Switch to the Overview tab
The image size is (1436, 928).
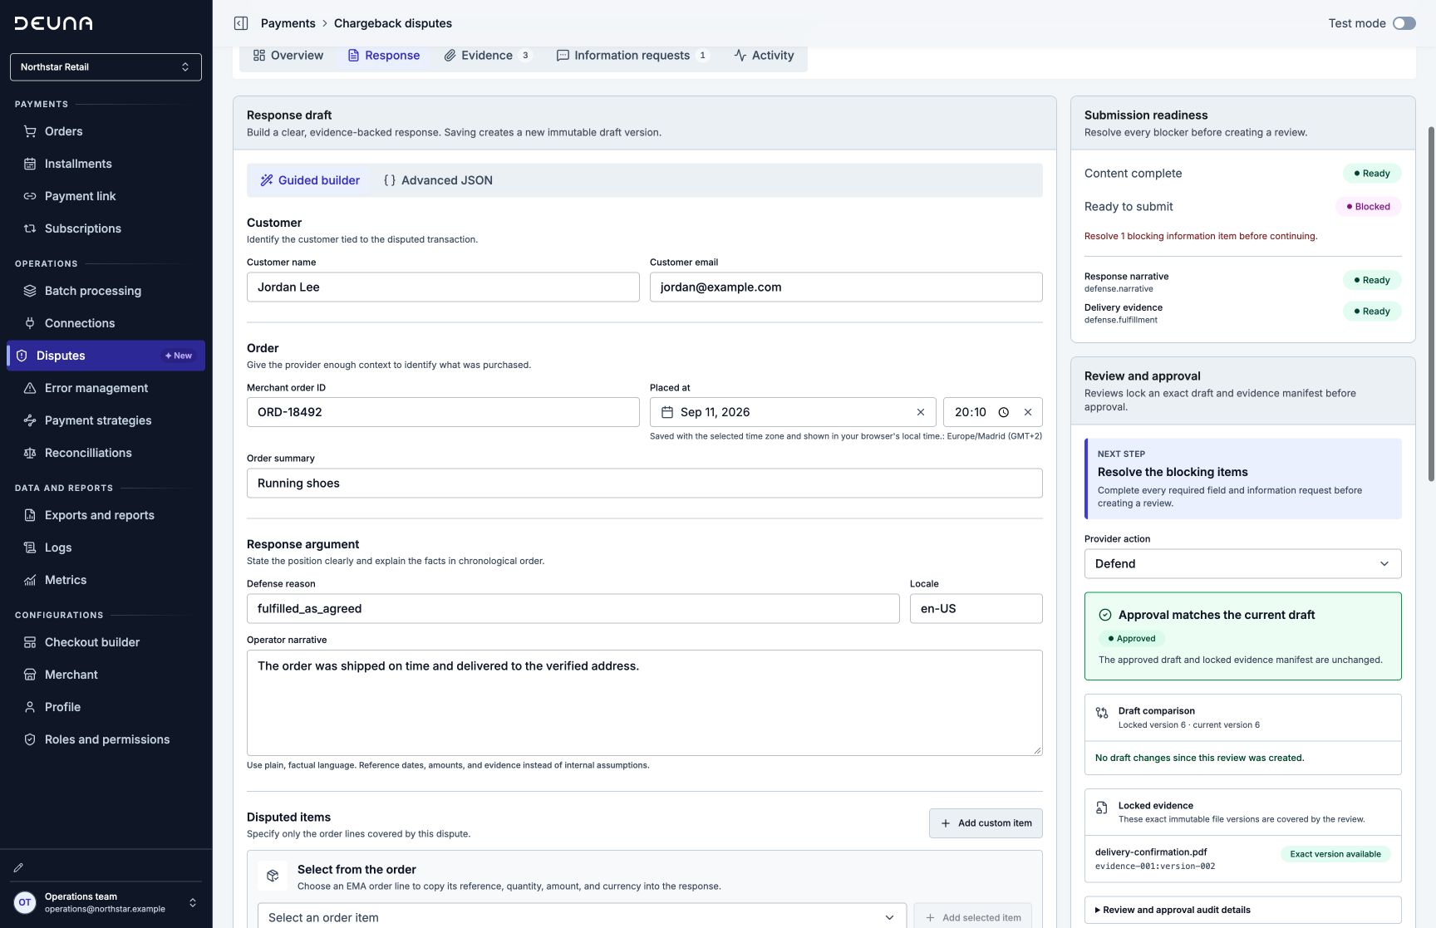pos(288,56)
